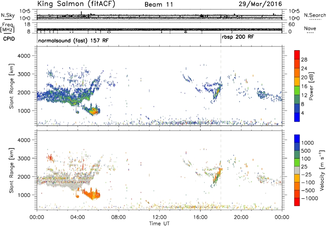Select the blue top segment of Velocity colorbar
Image resolution: width=326 pixels, height=226 pixels.
tap(297, 139)
